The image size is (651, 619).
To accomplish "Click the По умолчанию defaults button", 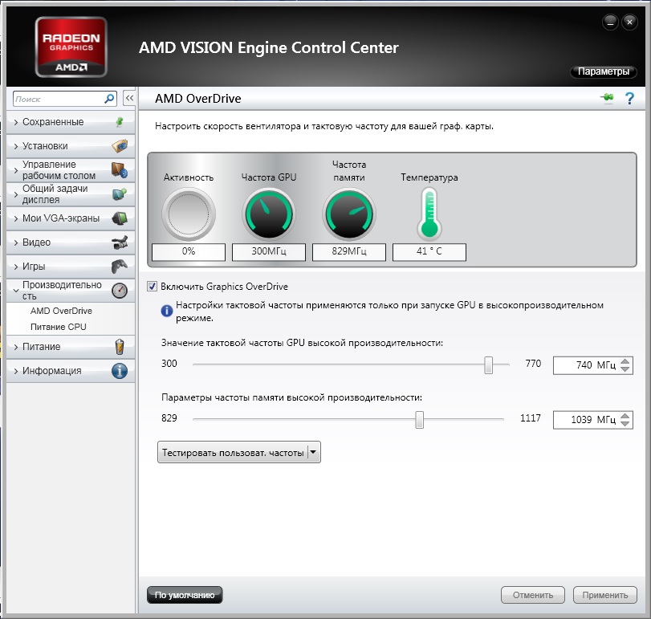I will pyautogui.click(x=185, y=595).
